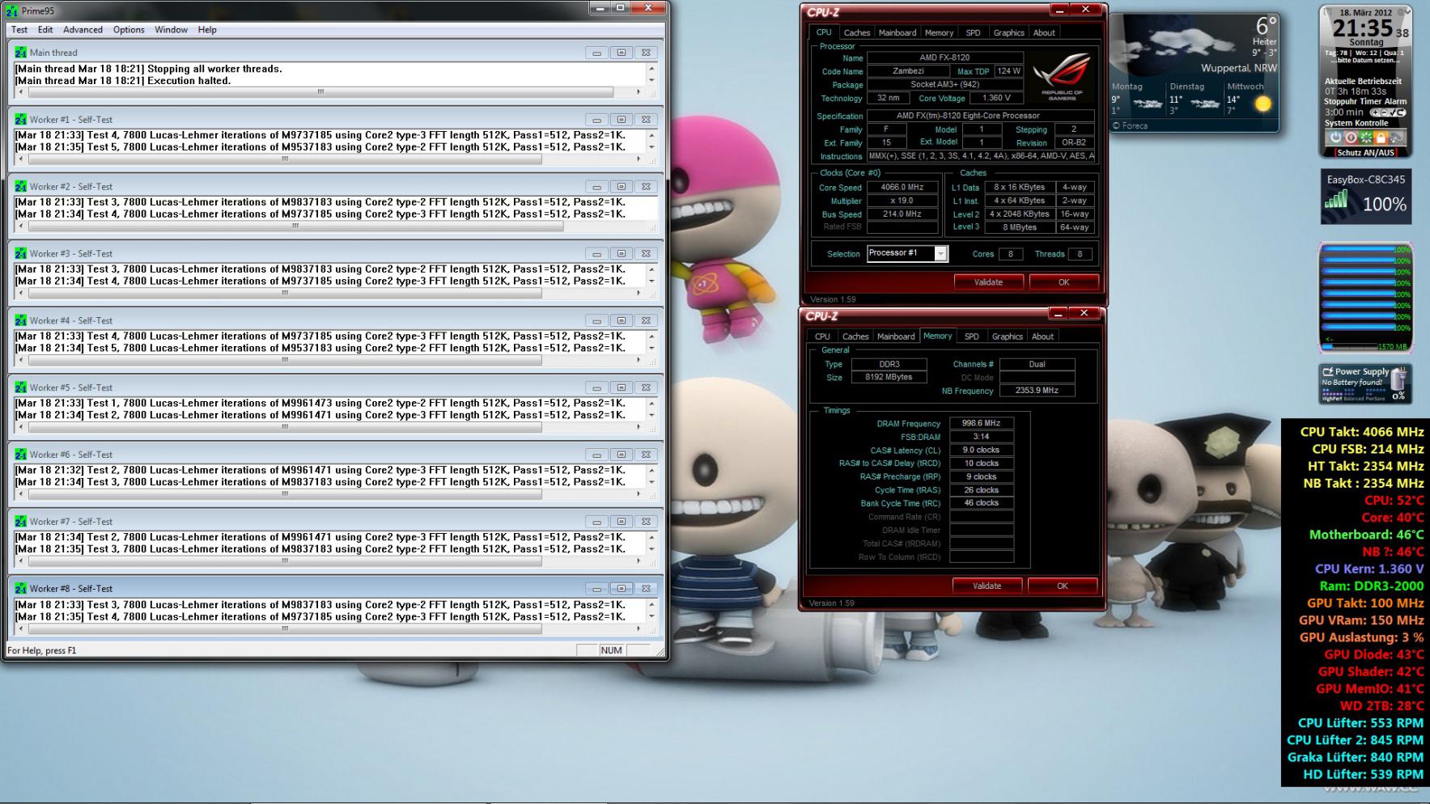Open the Advanced menu in Prime95
1430x804 pixels.
point(83,30)
